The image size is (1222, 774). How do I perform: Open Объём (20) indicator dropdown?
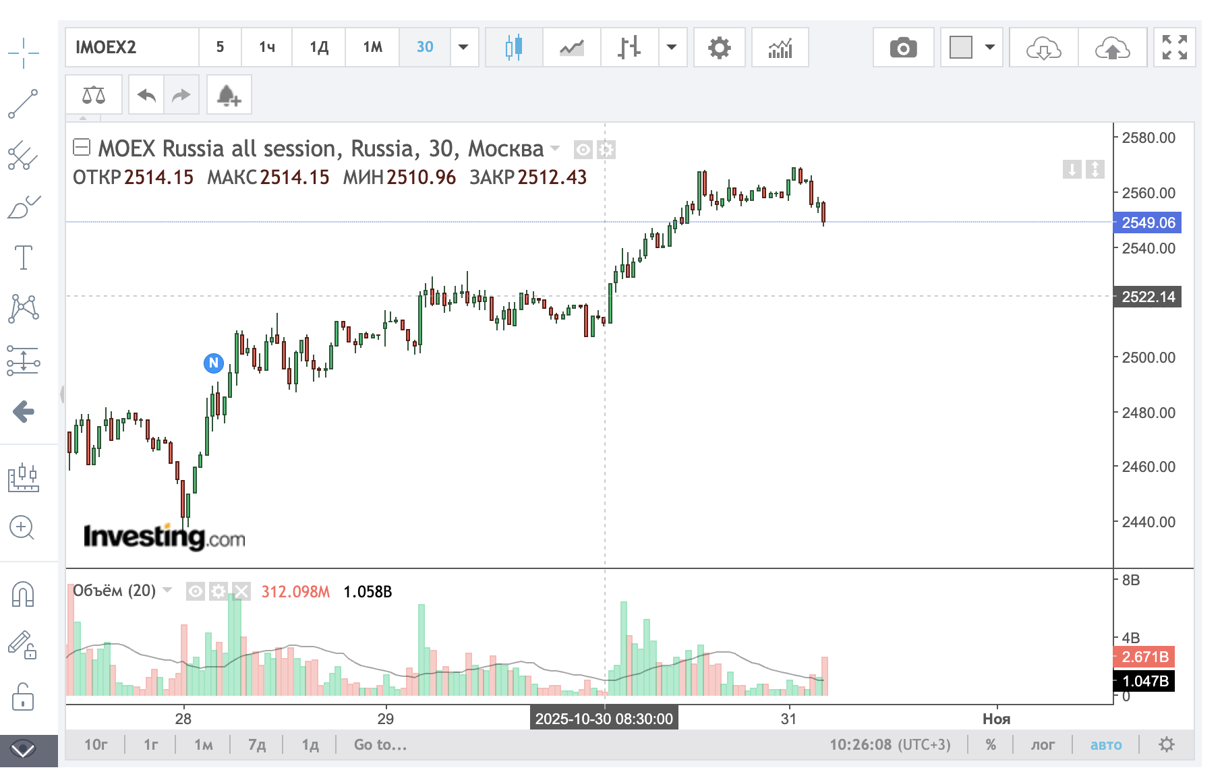pos(168,591)
